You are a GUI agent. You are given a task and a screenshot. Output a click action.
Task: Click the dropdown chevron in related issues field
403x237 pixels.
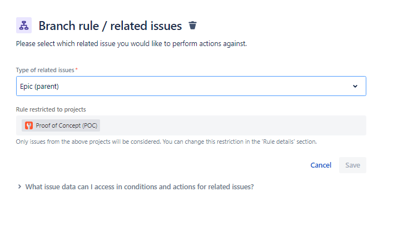[355, 86]
